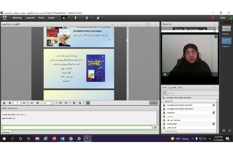
Task: Open Microsoft Word from the taskbar
Action: 62,139
